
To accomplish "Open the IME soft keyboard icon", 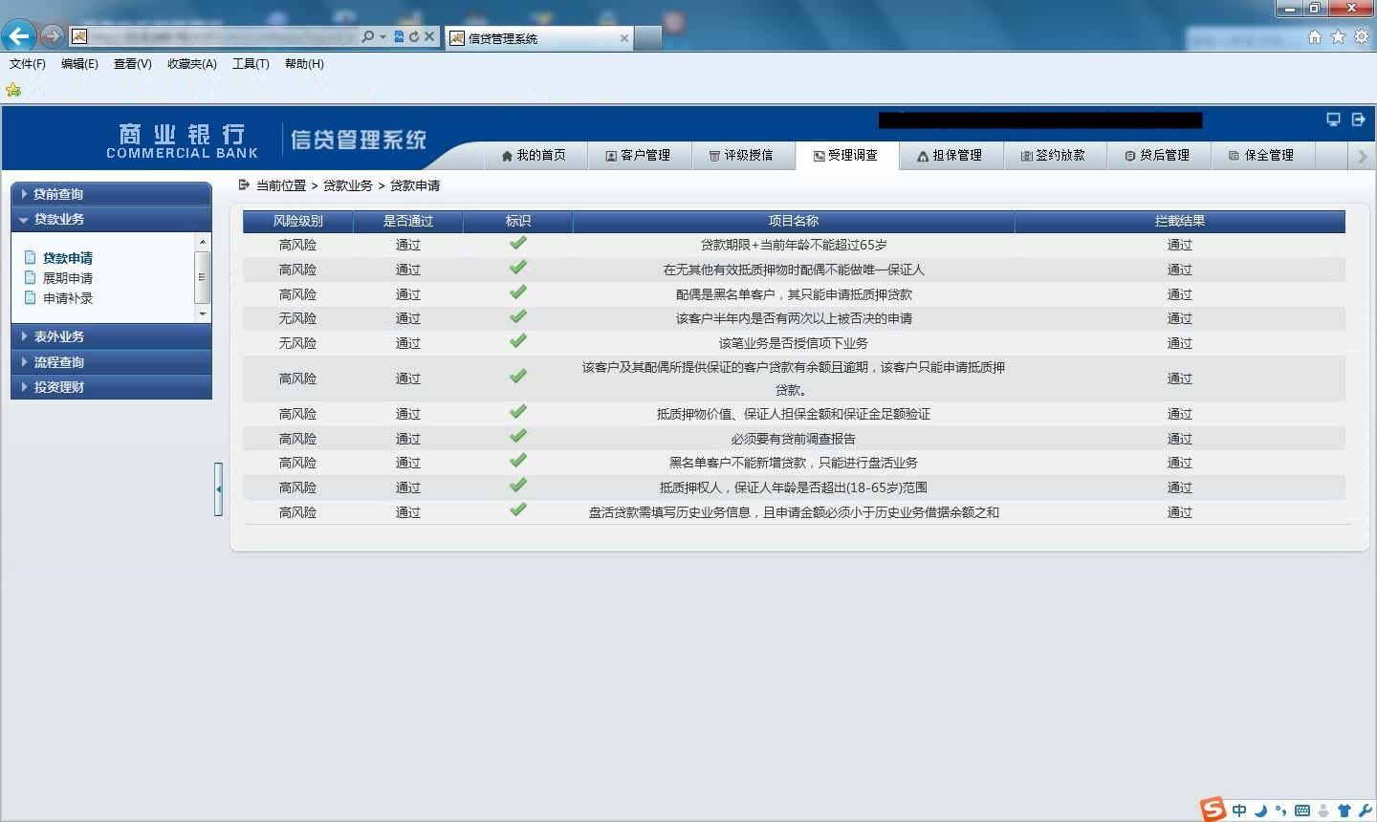I will pyautogui.click(x=1302, y=811).
